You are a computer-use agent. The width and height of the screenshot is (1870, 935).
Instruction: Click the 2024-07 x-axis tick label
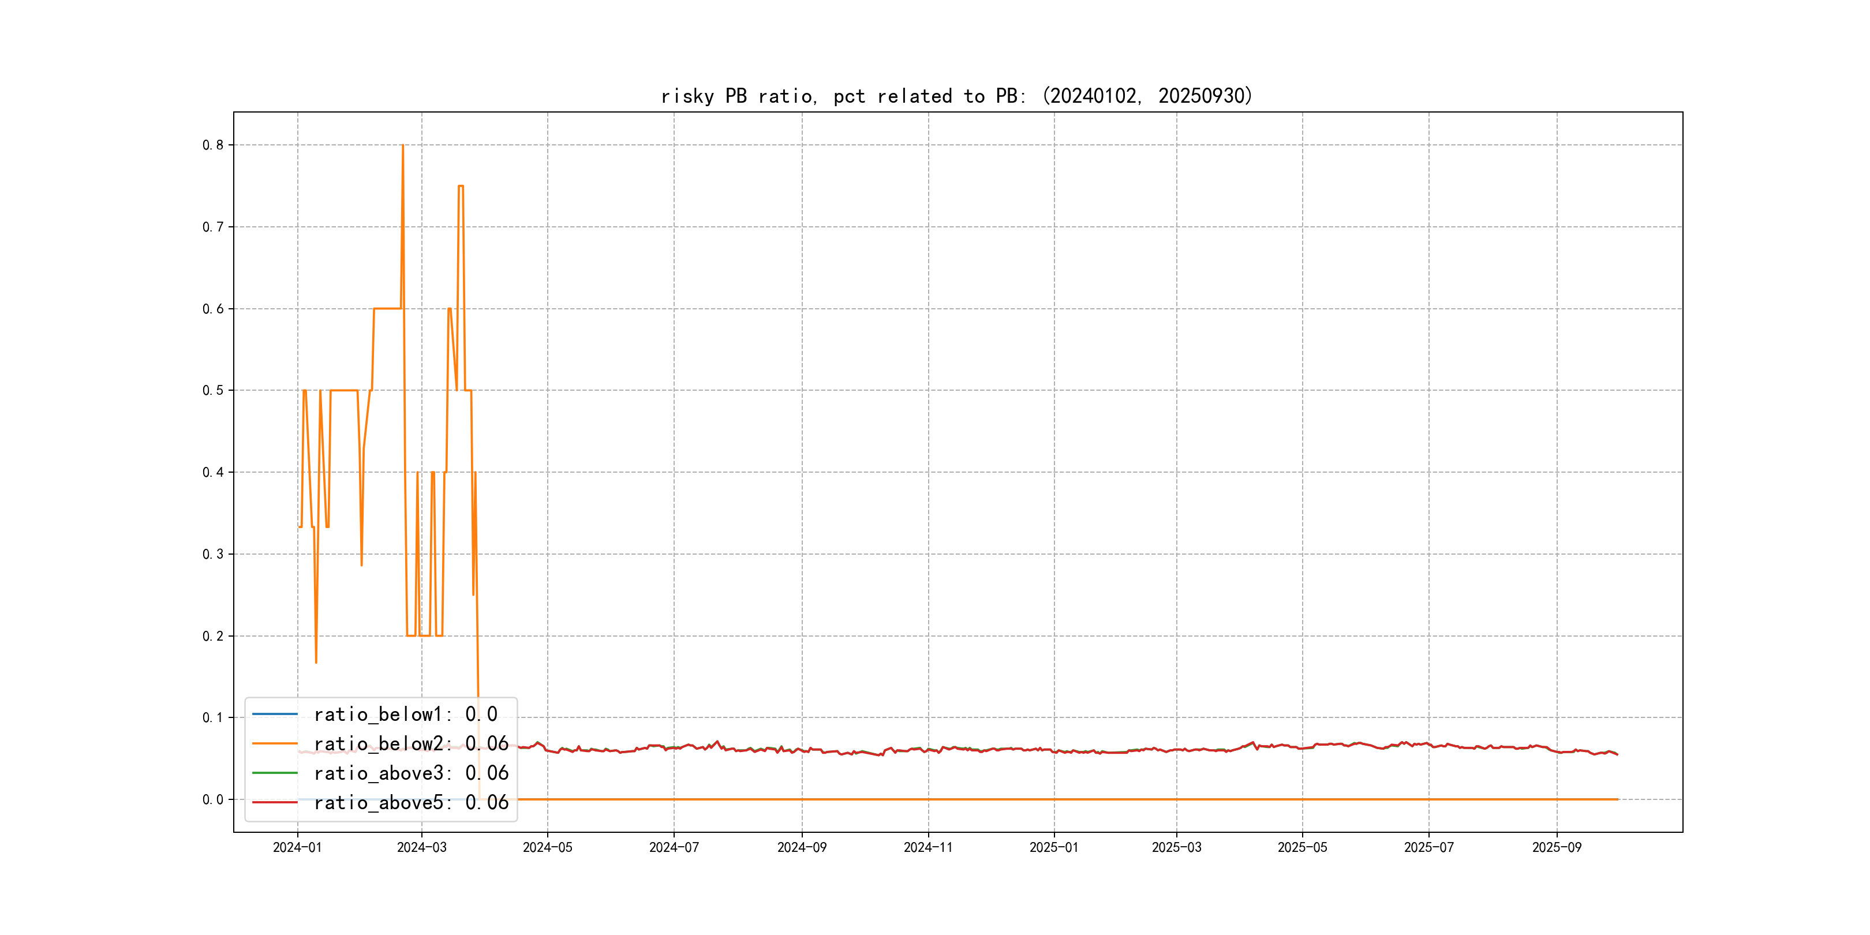click(674, 847)
